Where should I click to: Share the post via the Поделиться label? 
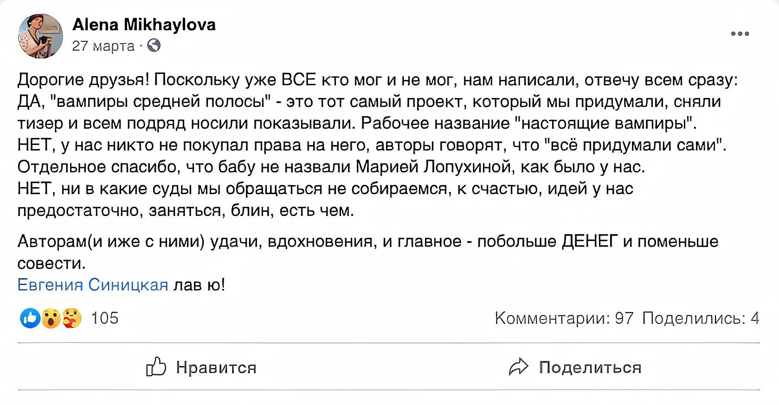(x=590, y=368)
